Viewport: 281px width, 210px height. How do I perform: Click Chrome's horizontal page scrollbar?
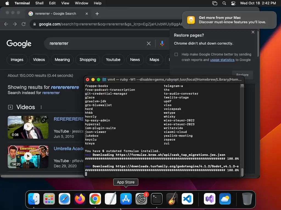[42, 176]
